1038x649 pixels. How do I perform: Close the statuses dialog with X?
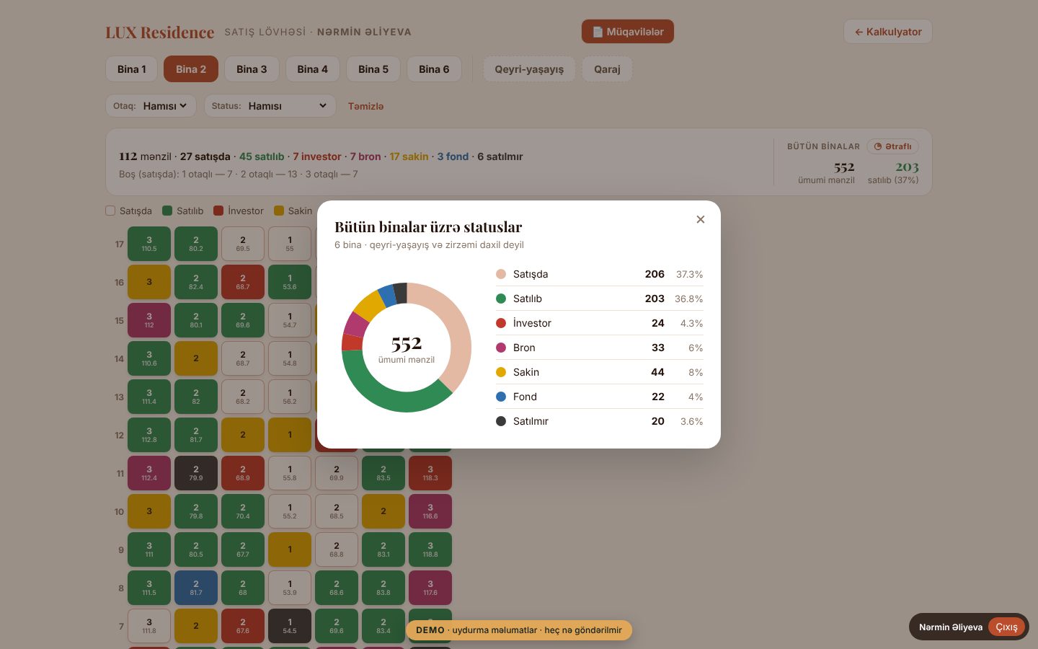click(700, 219)
